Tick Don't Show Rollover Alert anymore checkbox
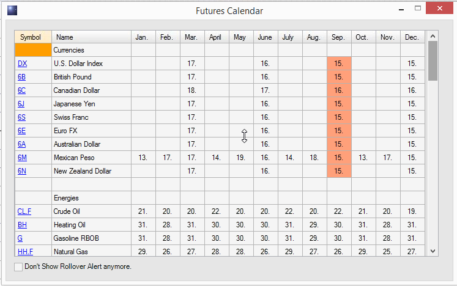The height and width of the screenshot is (286, 457). click(18, 266)
